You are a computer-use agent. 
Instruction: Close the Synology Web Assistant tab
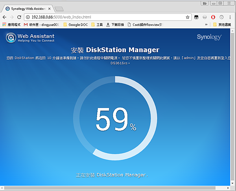(50, 9)
